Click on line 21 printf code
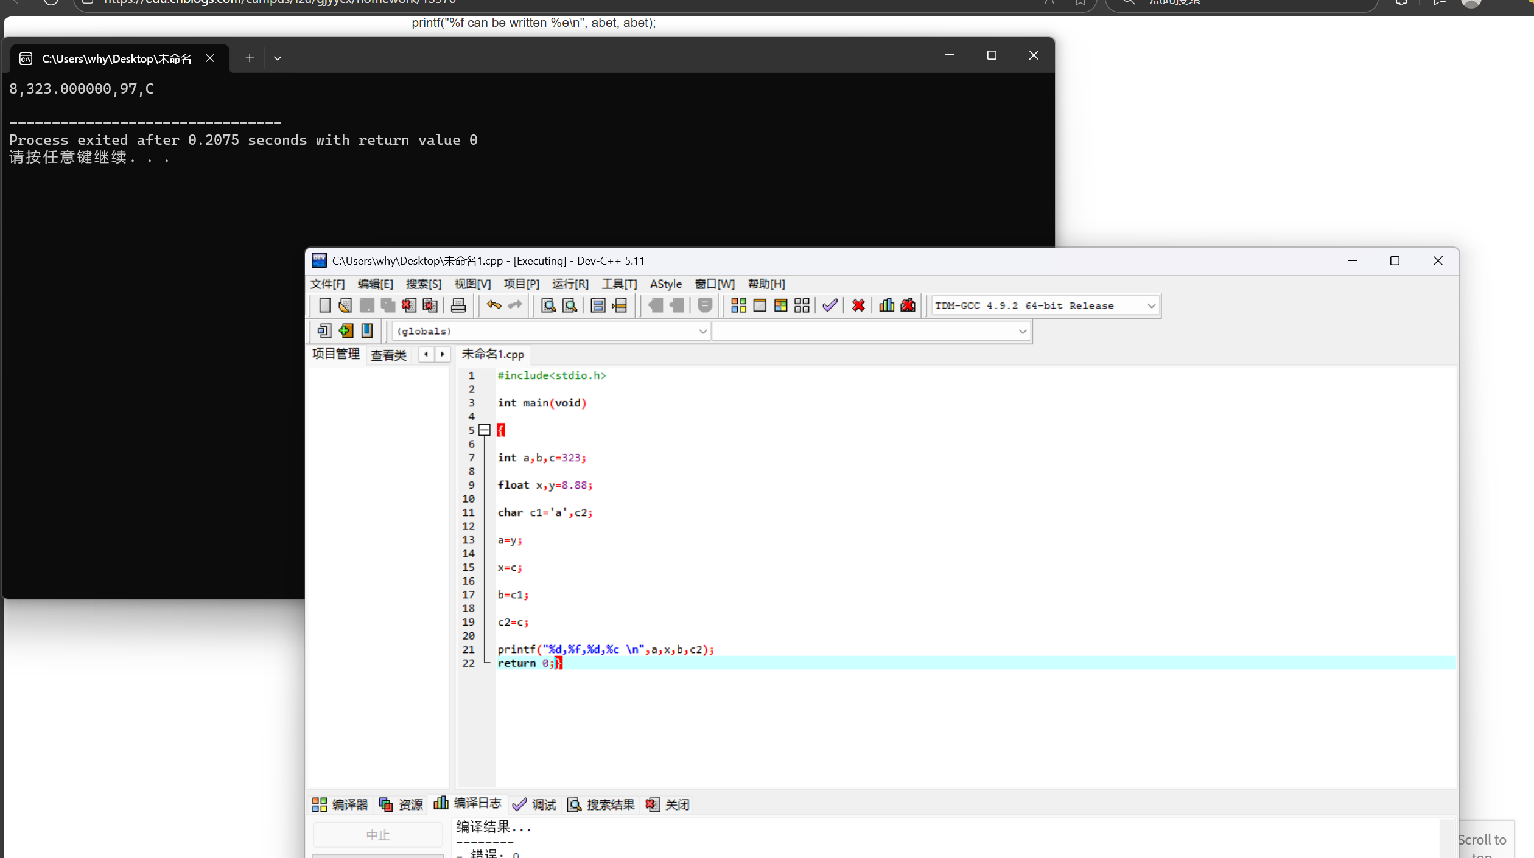The height and width of the screenshot is (858, 1534). (x=605, y=650)
